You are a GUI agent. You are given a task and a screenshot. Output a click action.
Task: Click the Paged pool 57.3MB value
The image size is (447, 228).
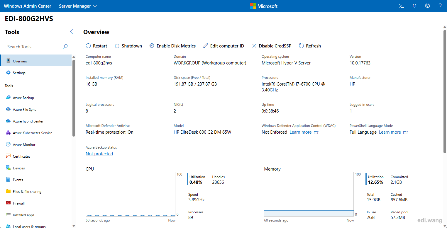point(398,217)
